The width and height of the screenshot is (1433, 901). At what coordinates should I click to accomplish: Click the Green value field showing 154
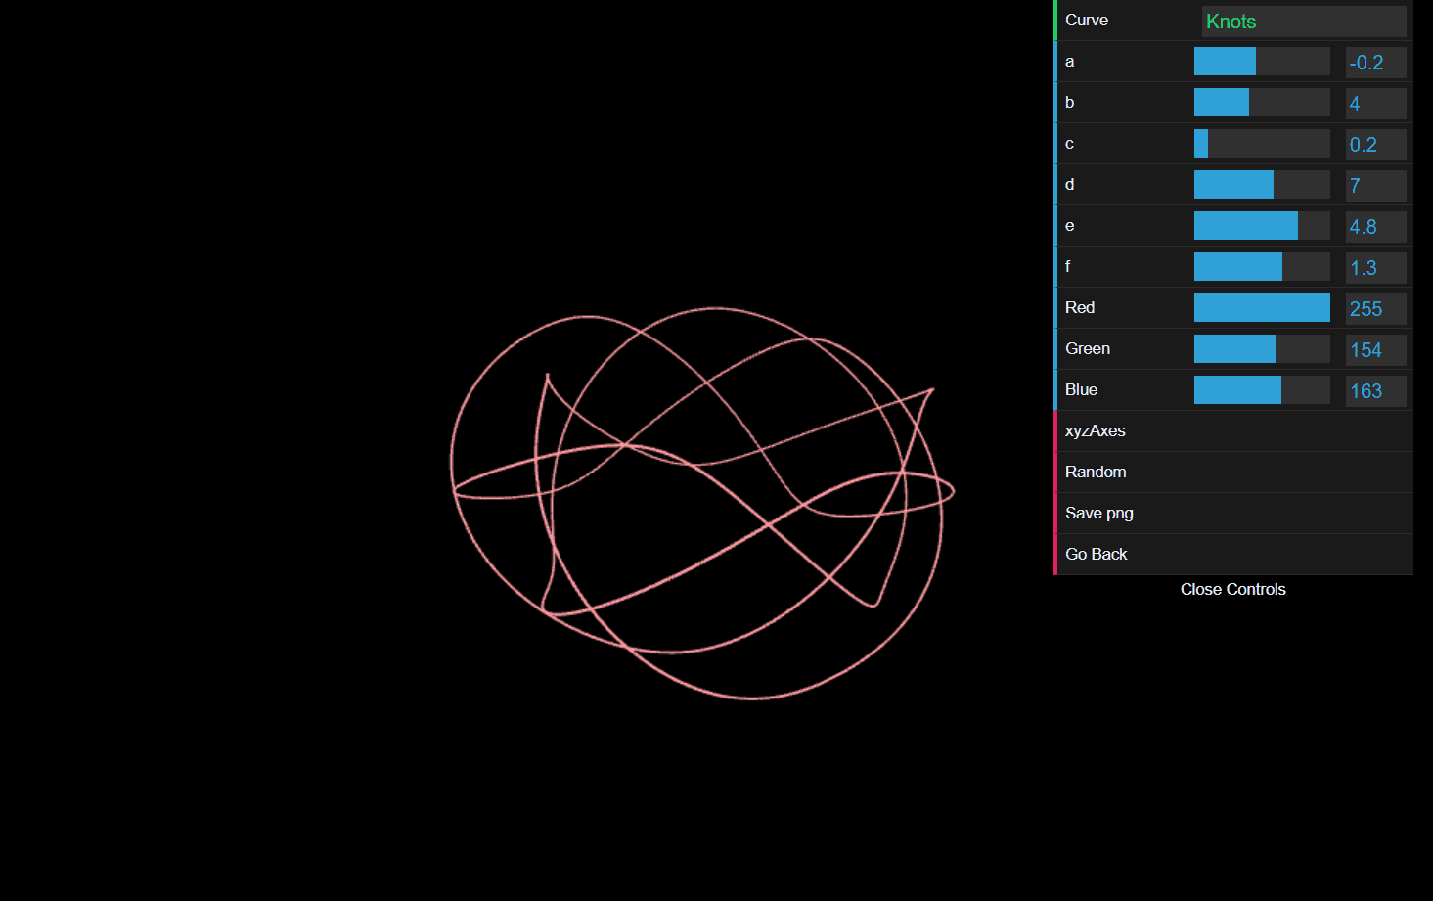coord(1374,349)
